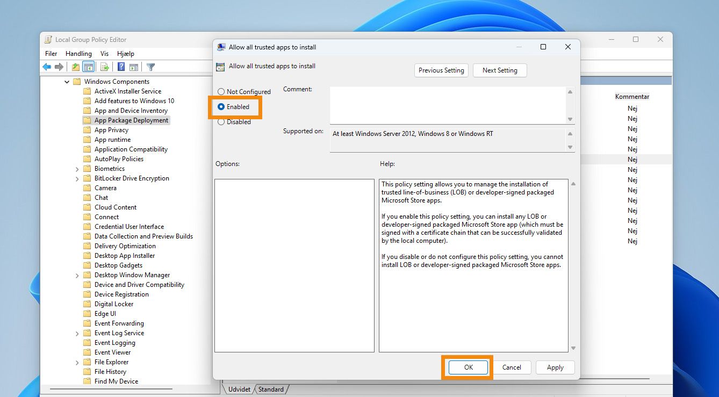Click the folder icon next to Desktop Gadgets

87,265
